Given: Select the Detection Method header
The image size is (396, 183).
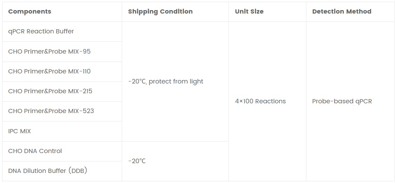Looking at the screenshot, I should 342,11.
